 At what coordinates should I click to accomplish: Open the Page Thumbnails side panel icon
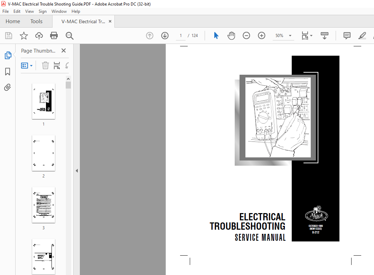tap(8, 55)
